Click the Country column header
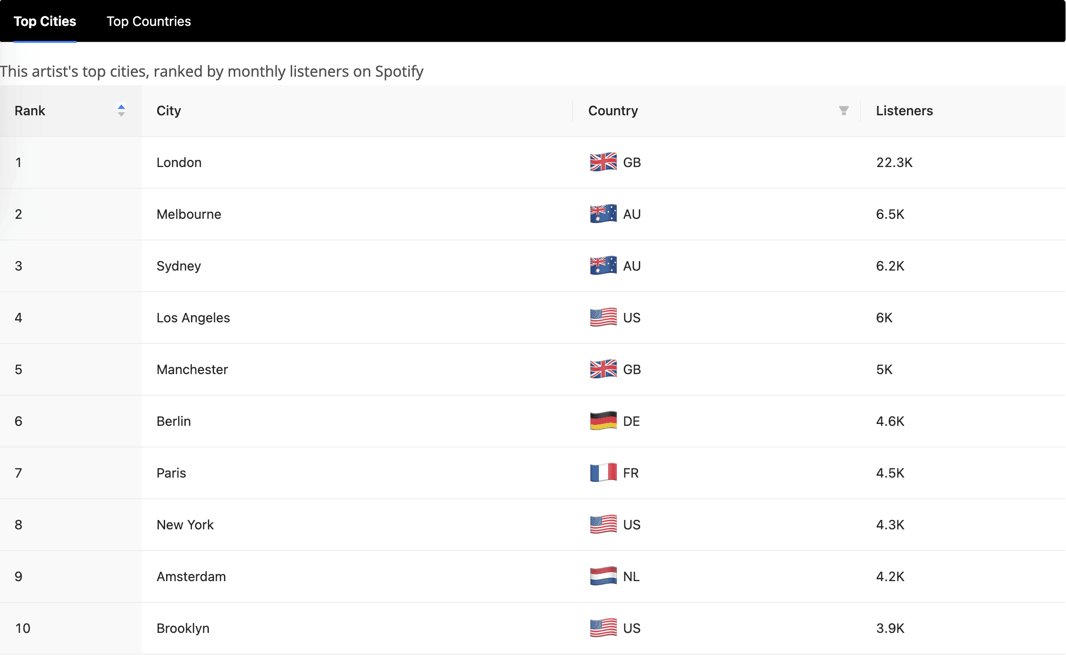Screen dimensions: 1066x655 pos(613,111)
